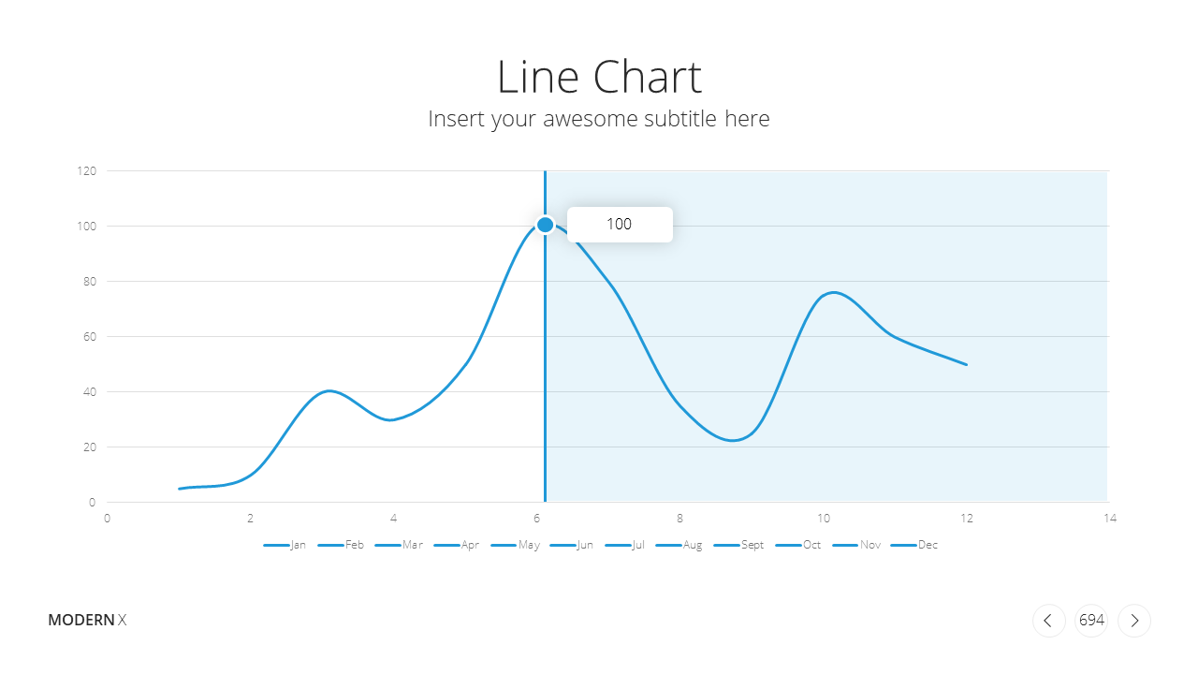Select the Jul legend entry
This screenshot has height=674, width=1198.
pos(625,545)
